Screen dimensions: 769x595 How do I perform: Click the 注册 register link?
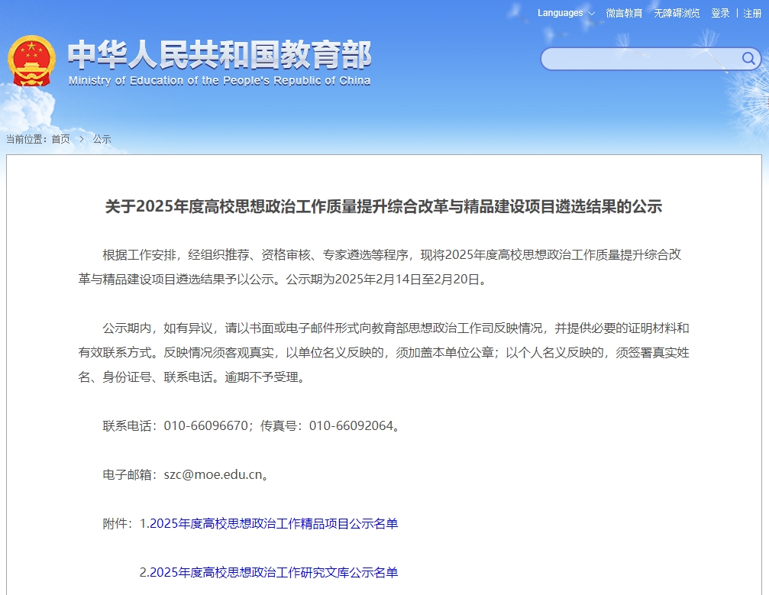(x=752, y=13)
